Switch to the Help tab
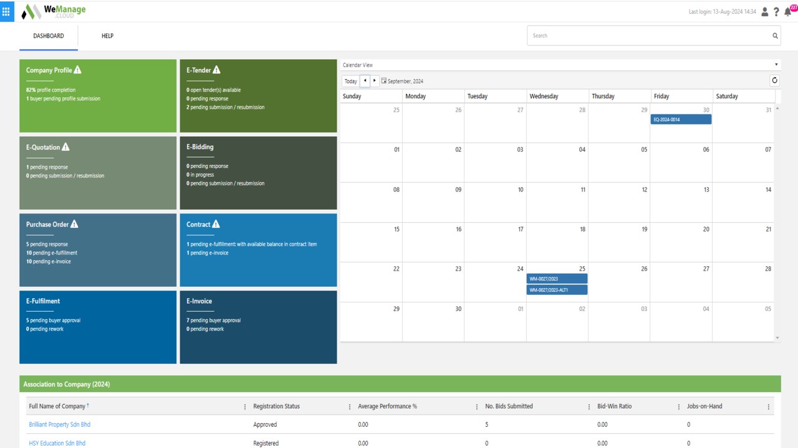The width and height of the screenshot is (798, 448). (x=107, y=36)
